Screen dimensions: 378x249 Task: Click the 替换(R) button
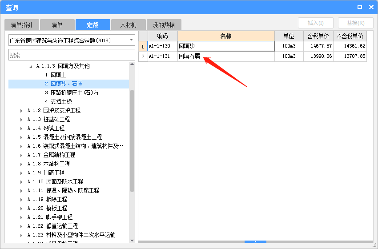point(356,23)
